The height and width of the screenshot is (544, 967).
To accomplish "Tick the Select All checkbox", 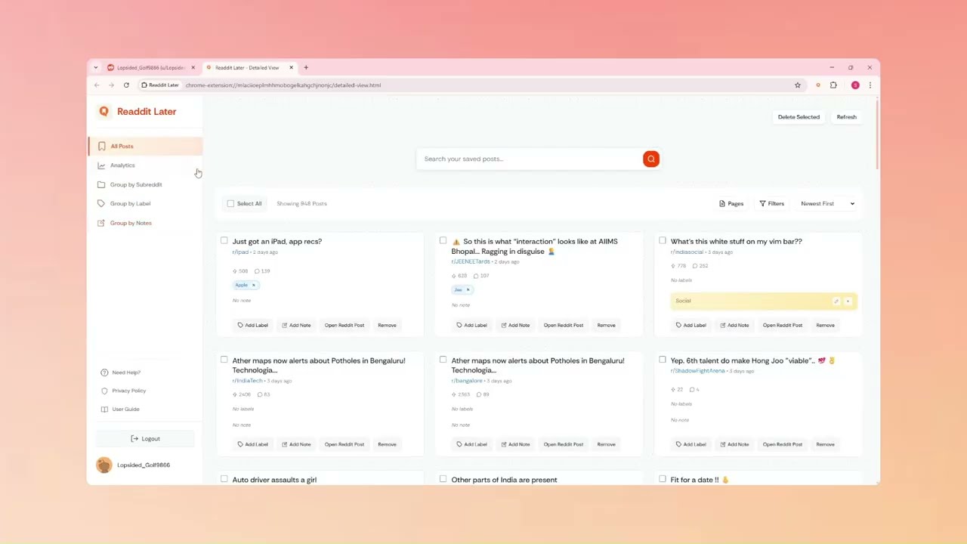I will point(230,203).
